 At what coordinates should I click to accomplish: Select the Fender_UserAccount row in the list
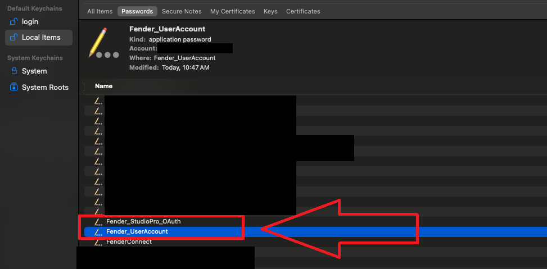pyautogui.click(x=316, y=231)
